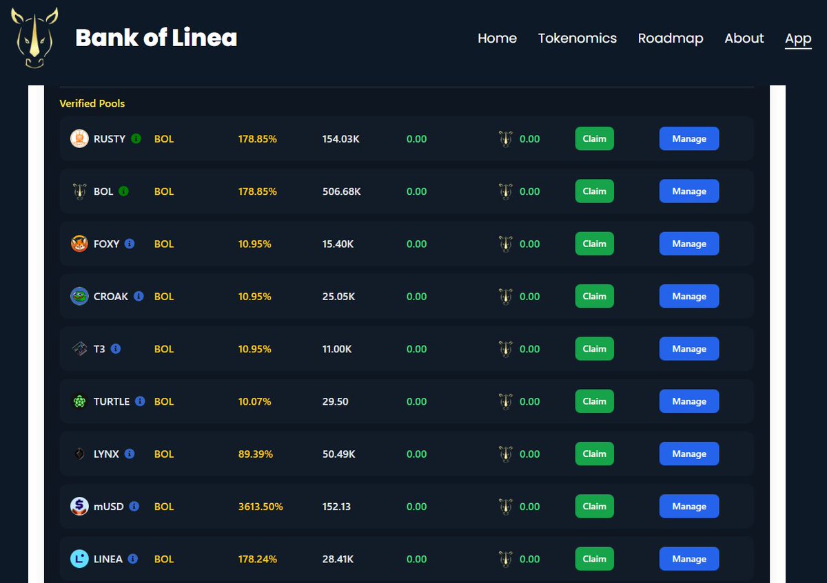
Task: Manage the TURTLE pool
Action: (x=689, y=401)
